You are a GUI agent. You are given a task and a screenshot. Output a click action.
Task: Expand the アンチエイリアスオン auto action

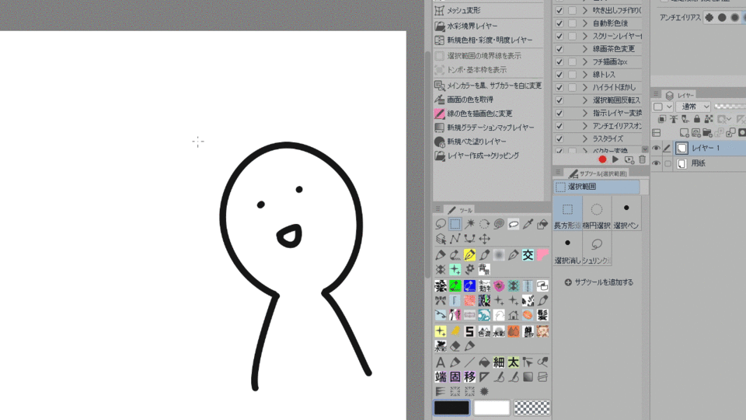tap(585, 126)
